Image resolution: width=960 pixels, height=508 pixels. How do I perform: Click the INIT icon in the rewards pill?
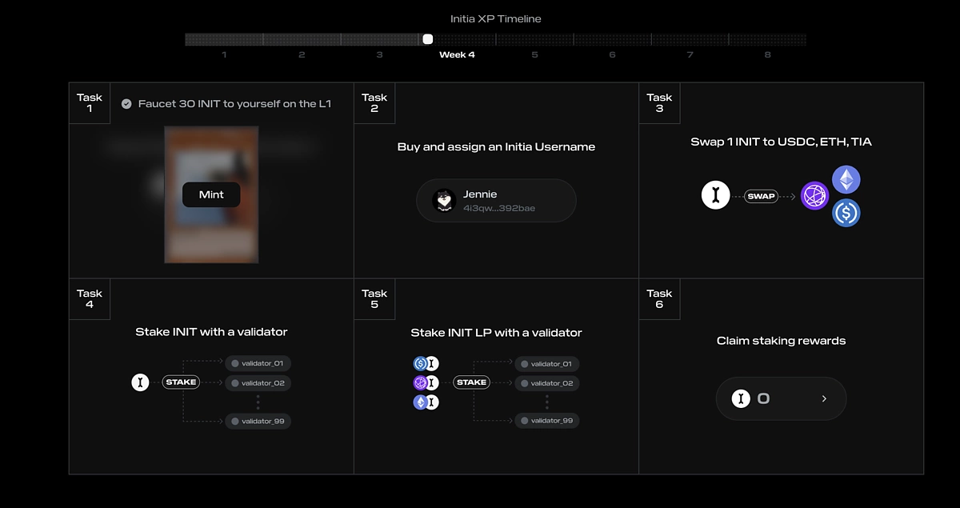[741, 398]
